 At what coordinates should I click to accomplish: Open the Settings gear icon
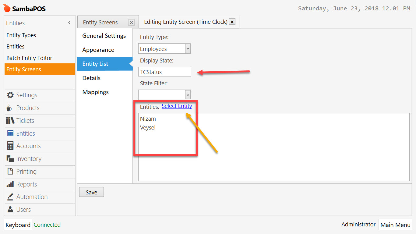click(x=9, y=95)
